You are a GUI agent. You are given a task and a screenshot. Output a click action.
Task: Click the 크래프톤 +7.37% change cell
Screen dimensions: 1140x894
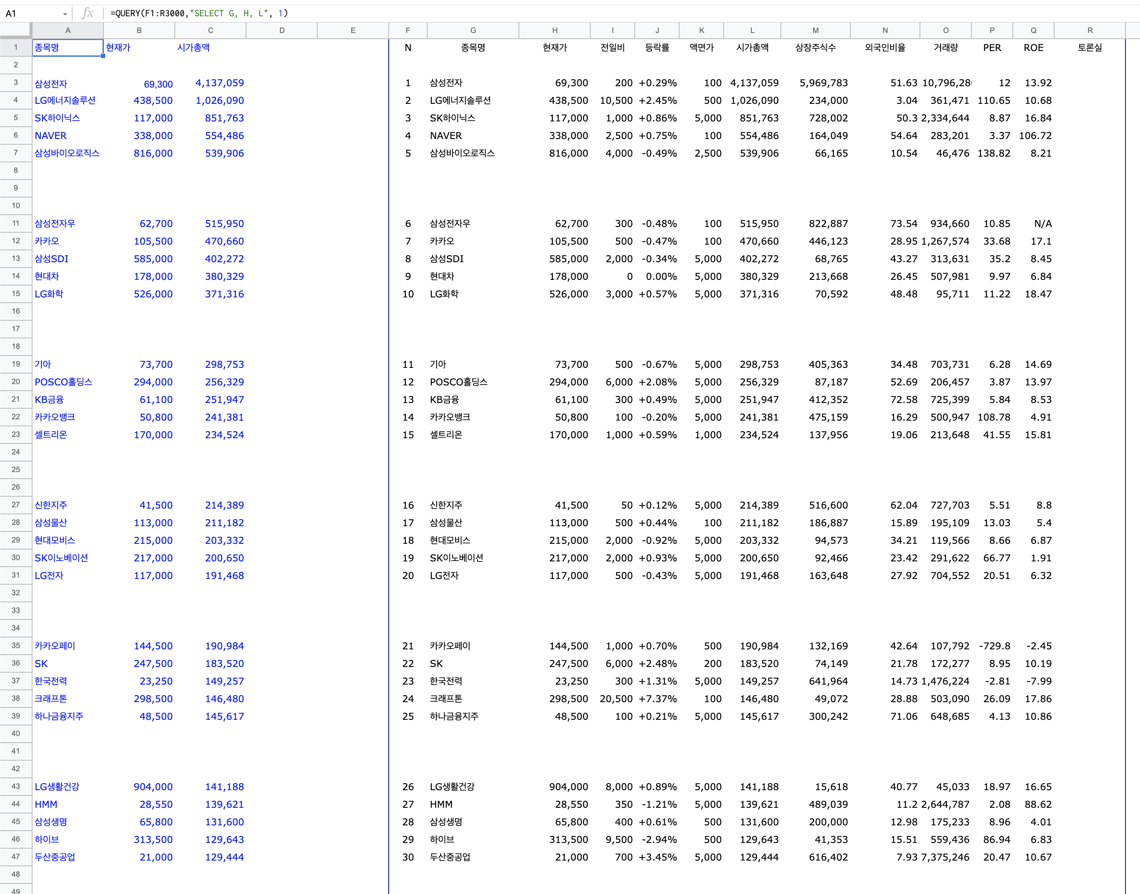(x=657, y=699)
